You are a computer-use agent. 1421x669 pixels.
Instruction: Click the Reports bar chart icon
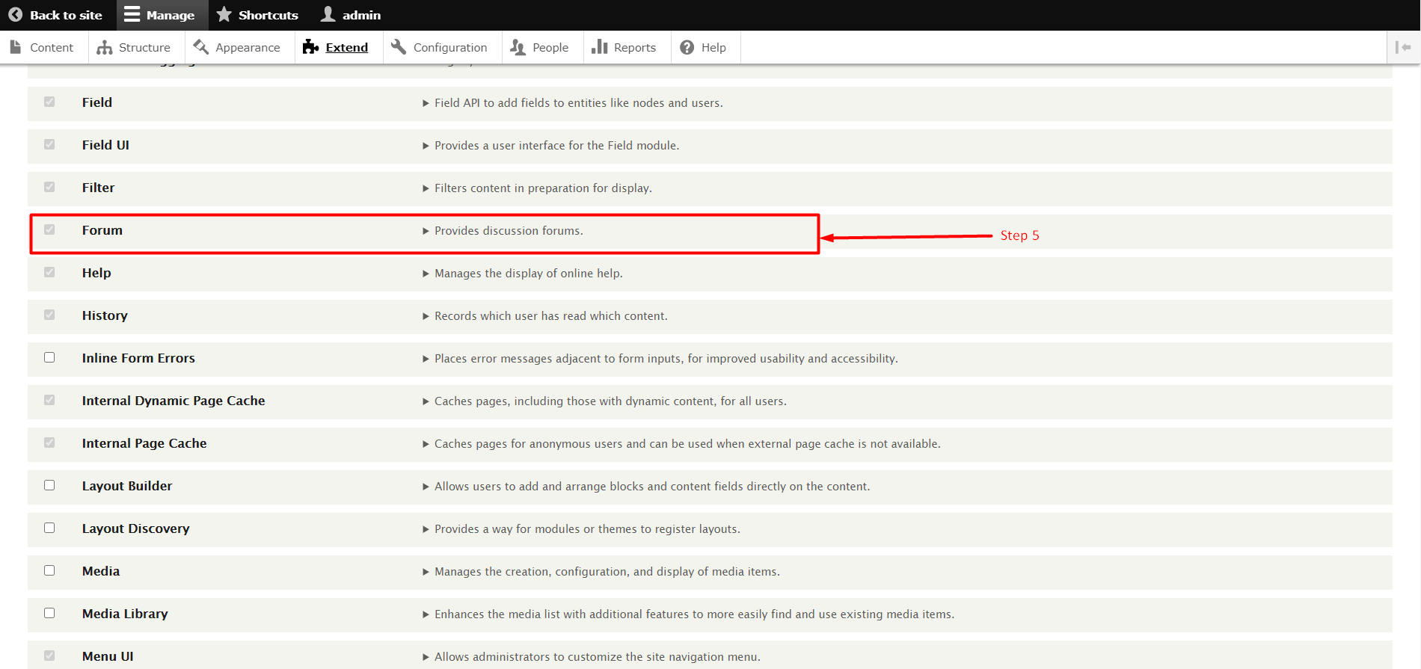point(599,47)
